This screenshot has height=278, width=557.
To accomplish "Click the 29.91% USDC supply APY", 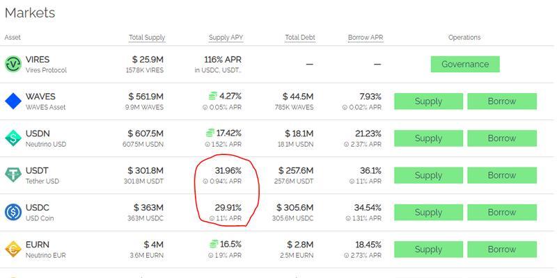I will click(x=228, y=207).
